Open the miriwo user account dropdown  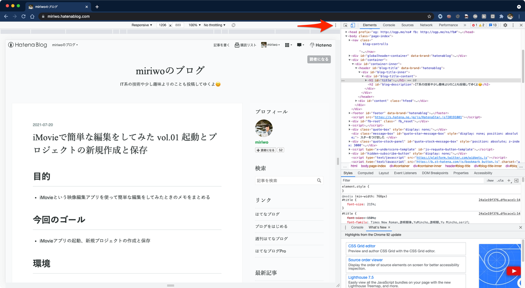coord(271,45)
